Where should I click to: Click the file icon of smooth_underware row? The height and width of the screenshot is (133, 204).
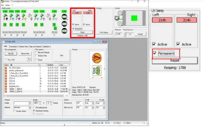click(6, 70)
